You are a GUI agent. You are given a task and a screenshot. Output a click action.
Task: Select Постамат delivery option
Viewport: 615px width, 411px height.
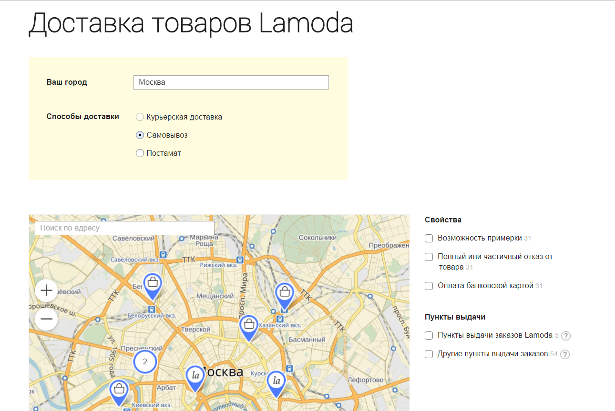pyautogui.click(x=140, y=153)
